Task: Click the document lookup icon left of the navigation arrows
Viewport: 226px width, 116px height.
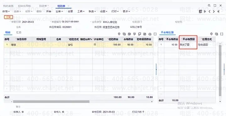Action: [200, 12]
